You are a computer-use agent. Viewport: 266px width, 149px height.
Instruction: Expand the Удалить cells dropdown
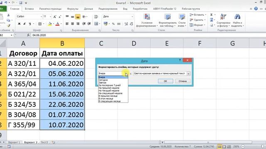point(205,20)
